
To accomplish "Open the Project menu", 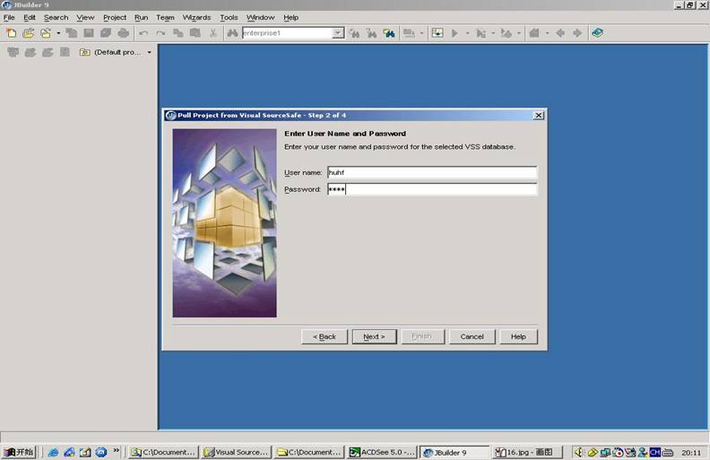I will coord(115,18).
